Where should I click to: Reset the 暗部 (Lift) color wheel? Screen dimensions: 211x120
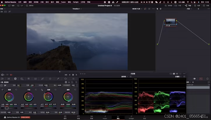click(x=16, y=90)
